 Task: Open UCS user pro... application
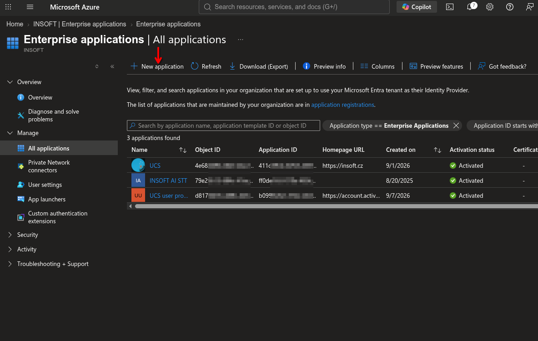[168, 196]
